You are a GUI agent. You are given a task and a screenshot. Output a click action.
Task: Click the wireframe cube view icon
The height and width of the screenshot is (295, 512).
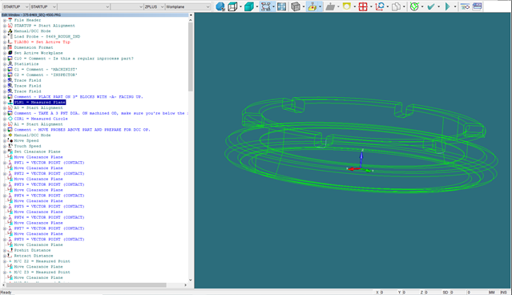tap(232, 6)
